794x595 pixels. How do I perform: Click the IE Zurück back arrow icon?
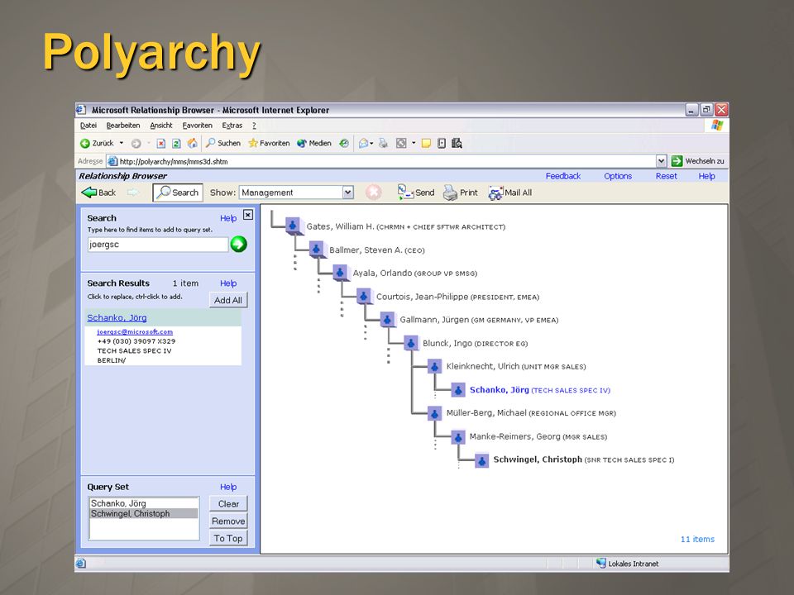click(85, 144)
